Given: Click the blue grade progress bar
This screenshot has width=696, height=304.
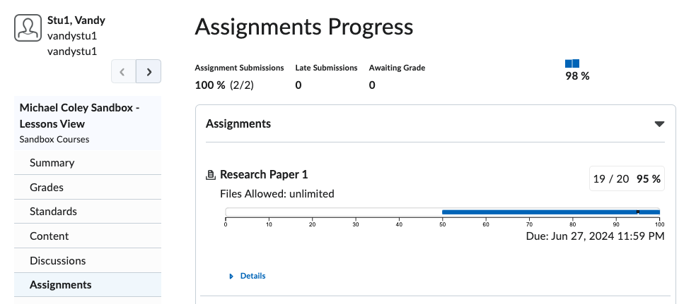Looking at the screenshot, I should pos(550,212).
